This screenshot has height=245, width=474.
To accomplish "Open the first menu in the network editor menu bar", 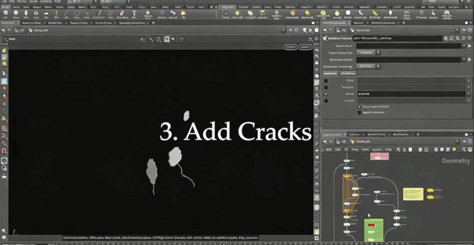I will [329, 149].
